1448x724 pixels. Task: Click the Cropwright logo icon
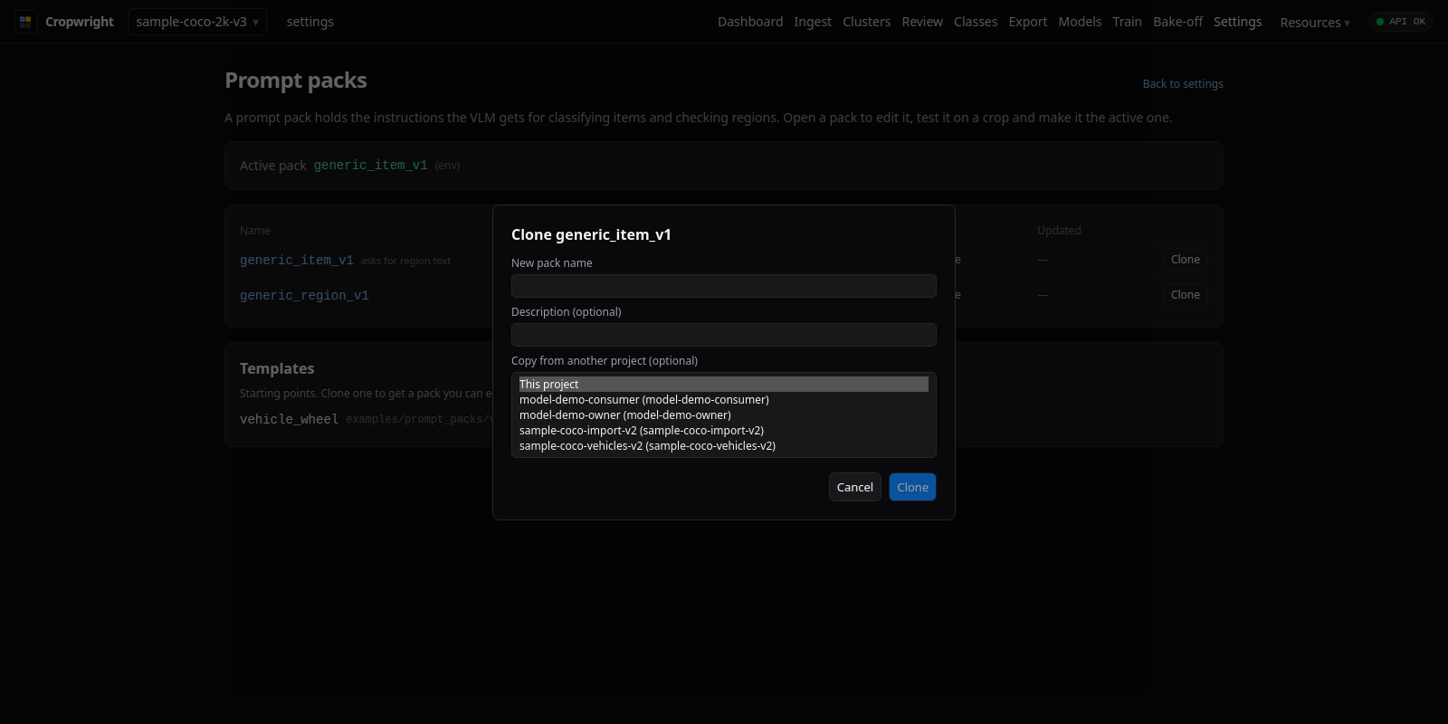(x=25, y=22)
